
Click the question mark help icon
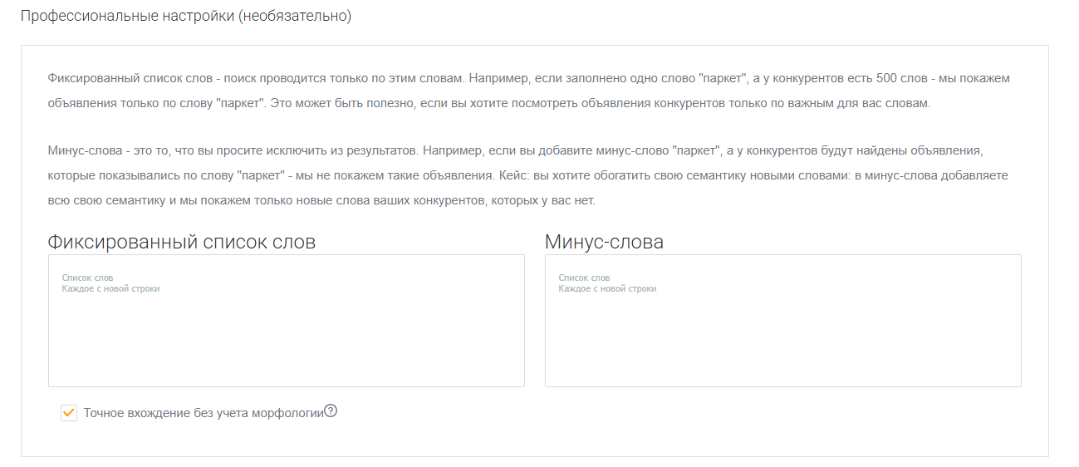(x=331, y=410)
